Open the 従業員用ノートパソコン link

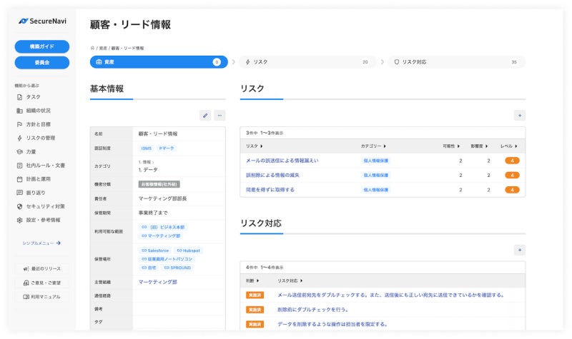pos(167,259)
